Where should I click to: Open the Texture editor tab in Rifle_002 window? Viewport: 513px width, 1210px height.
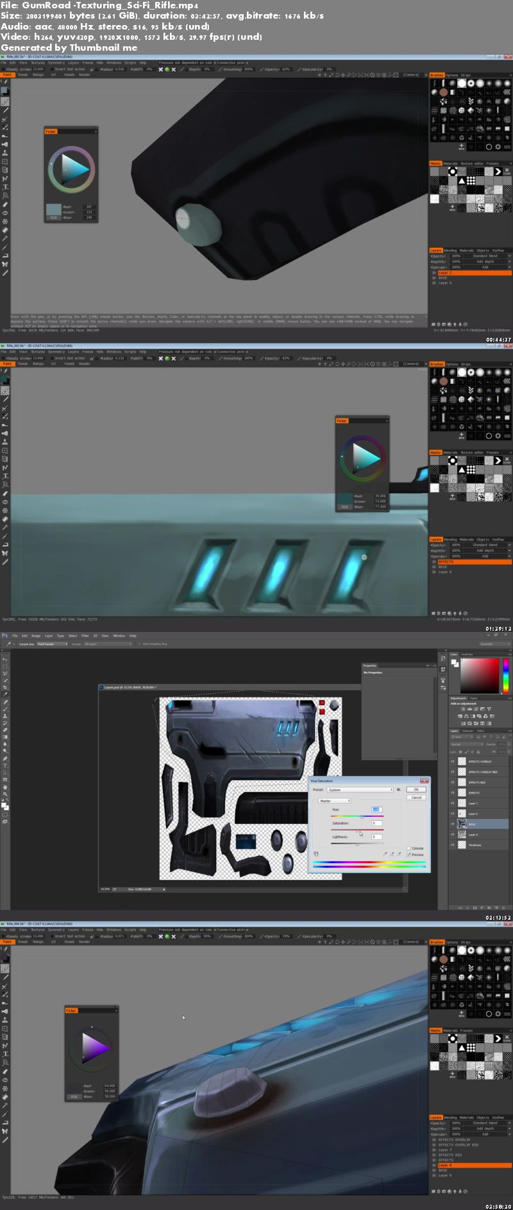click(x=472, y=164)
